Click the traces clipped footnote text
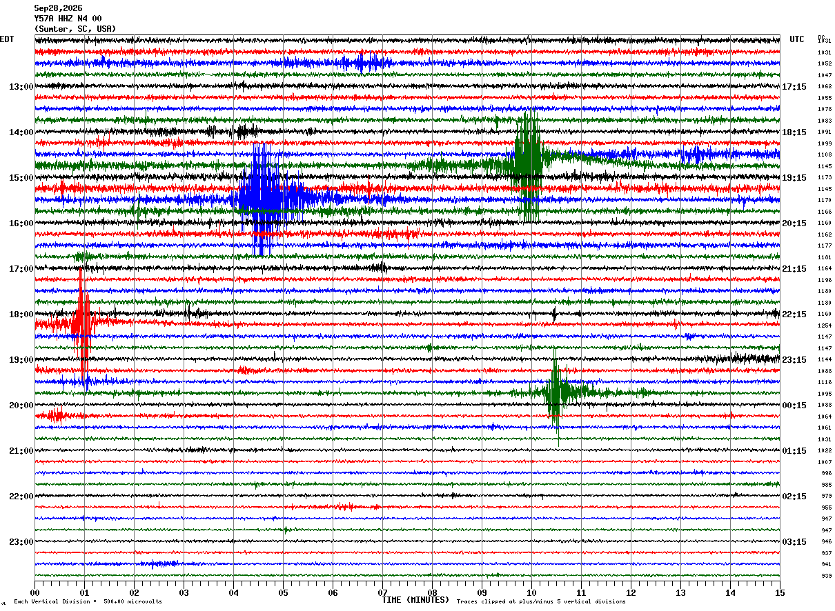The height and width of the screenshot is (611, 835). click(541, 601)
